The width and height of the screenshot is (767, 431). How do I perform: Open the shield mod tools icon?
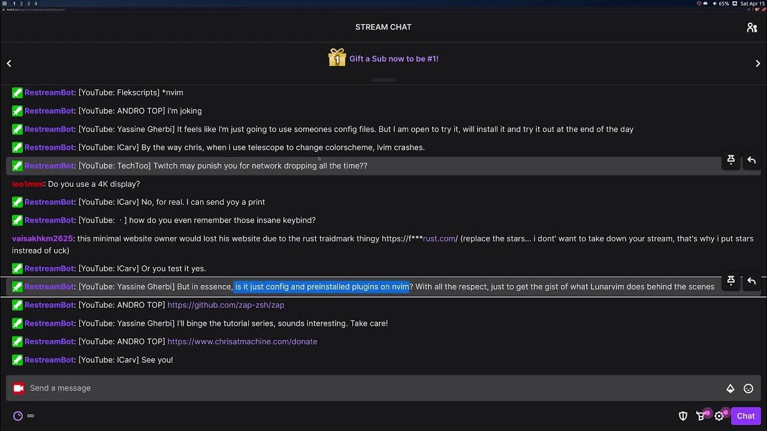[683, 416]
